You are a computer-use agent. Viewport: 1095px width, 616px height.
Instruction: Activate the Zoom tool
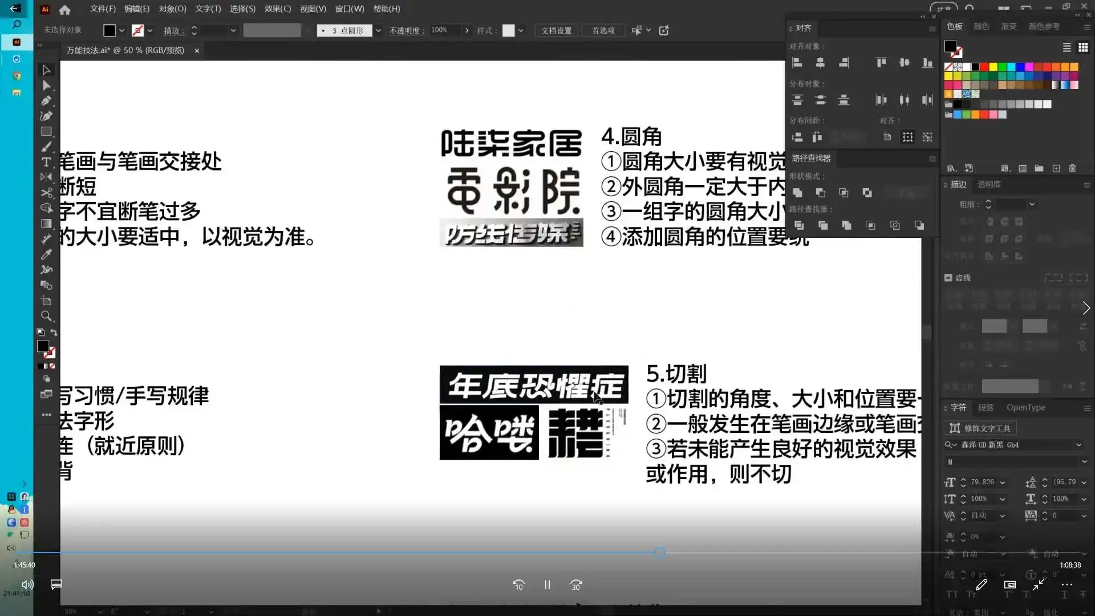point(47,317)
